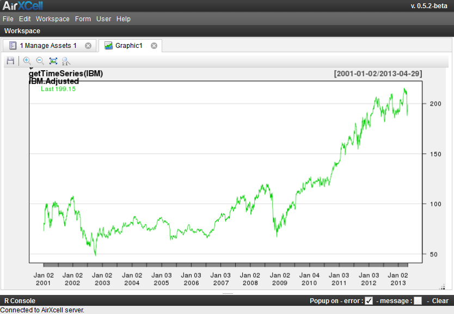
Task: Click the resize grip at the chart corner
Action: [x=442, y=287]
